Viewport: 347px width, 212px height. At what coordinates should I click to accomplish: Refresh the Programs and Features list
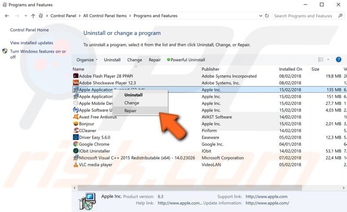[x=267, y=16]
